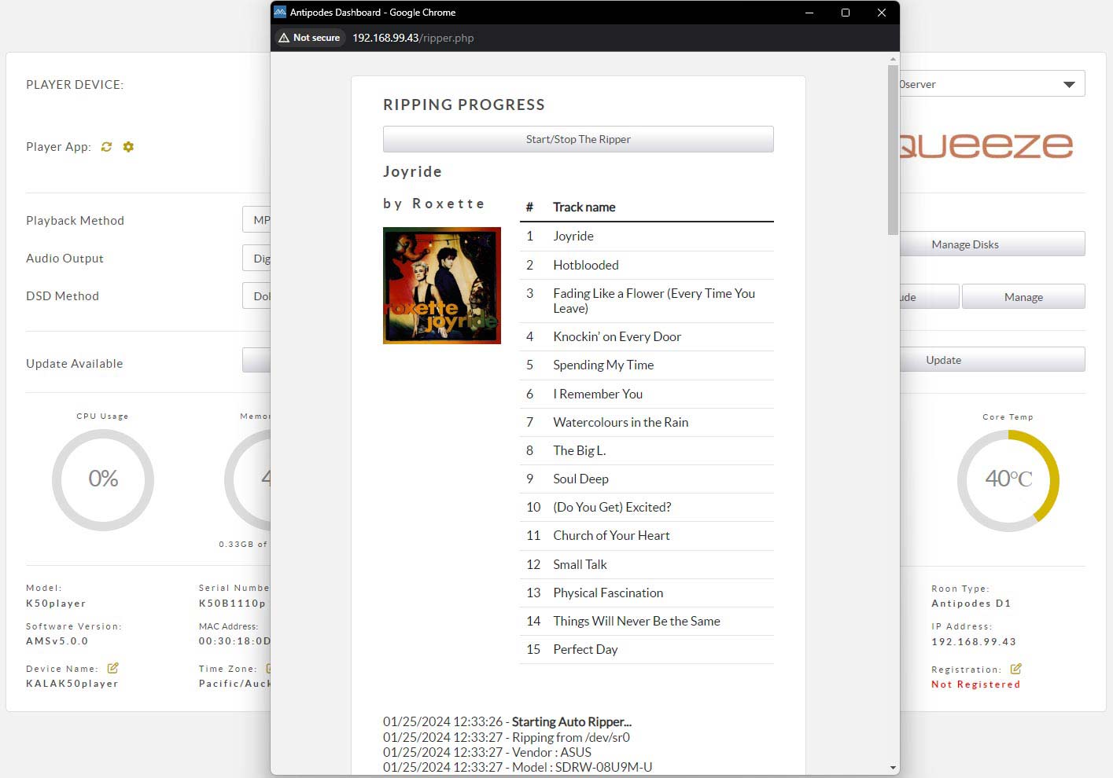Click the scrollbar down arrow
Viewport: 1113px width, 778px height.
coord(893,768)
